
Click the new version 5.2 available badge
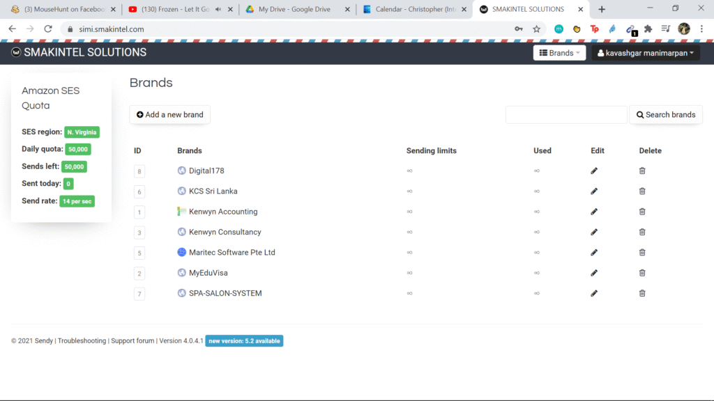pyautogui.click(x=244, y=341)
